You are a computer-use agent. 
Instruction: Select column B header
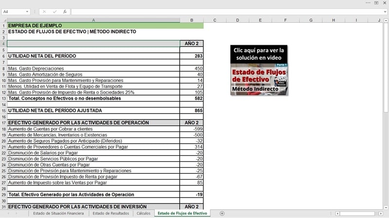click(x=191, y=20)
